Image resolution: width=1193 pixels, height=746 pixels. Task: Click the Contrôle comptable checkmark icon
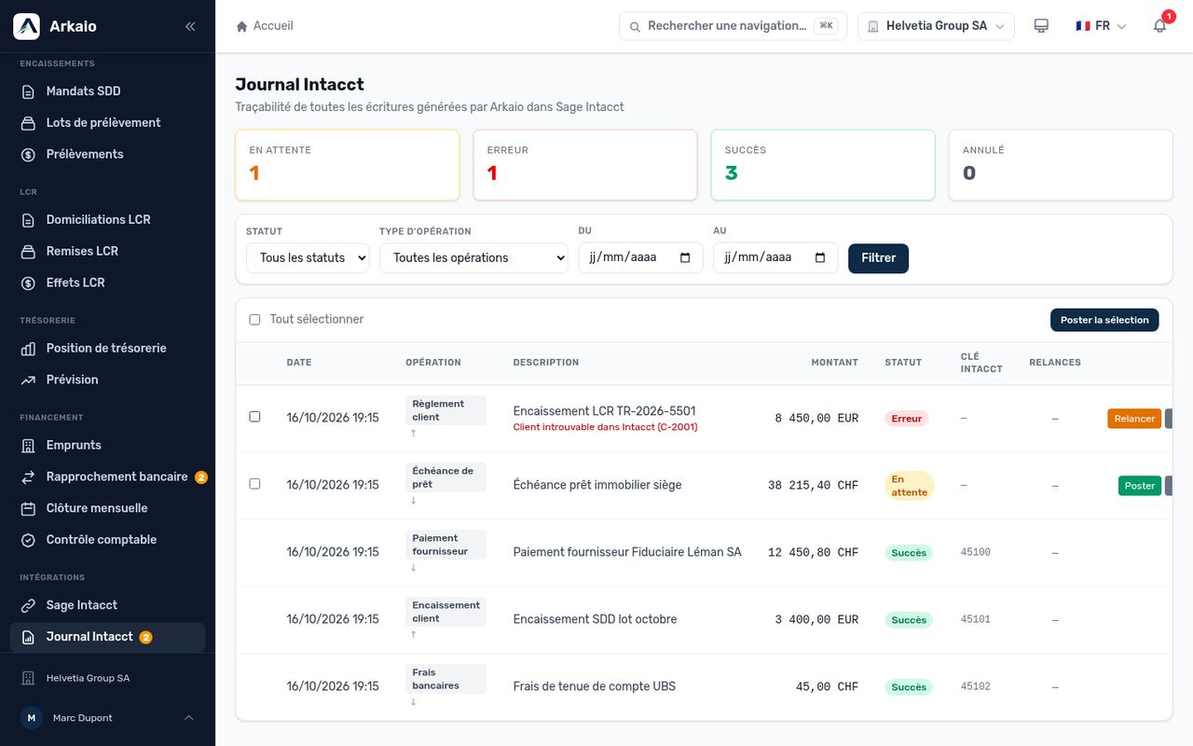click(28, 541)
